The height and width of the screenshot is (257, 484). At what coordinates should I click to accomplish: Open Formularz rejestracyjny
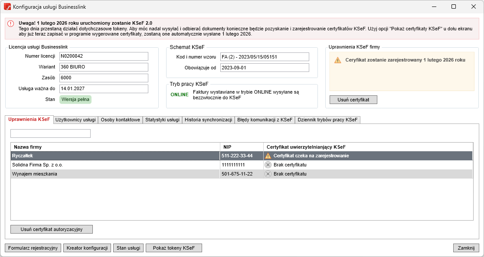33,248
